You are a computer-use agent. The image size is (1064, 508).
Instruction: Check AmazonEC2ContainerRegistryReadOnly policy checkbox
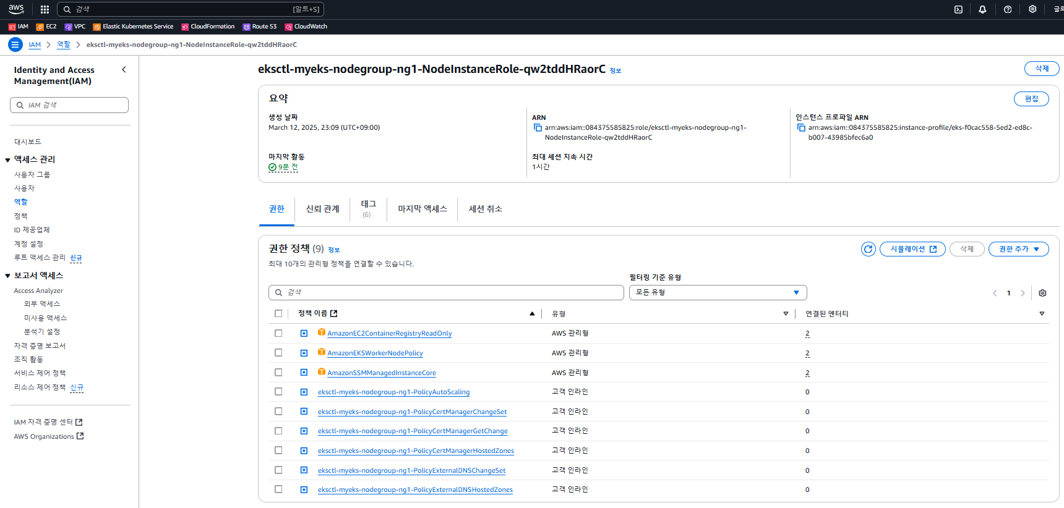(x=278, y=333)
